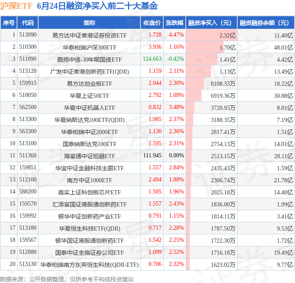Select 嘉实上证科创板芯片ETF name
The height and width of the screenshot is (283, 295).
click(x=90, y=192)
